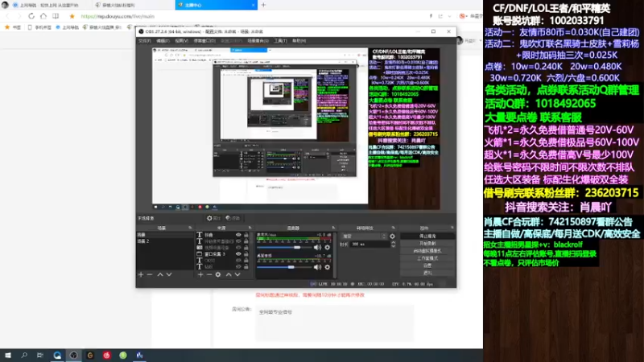Open desktop audio channel settings gear
The width and height of the screenshot is (644, 362).
click(x=328, y=267)
